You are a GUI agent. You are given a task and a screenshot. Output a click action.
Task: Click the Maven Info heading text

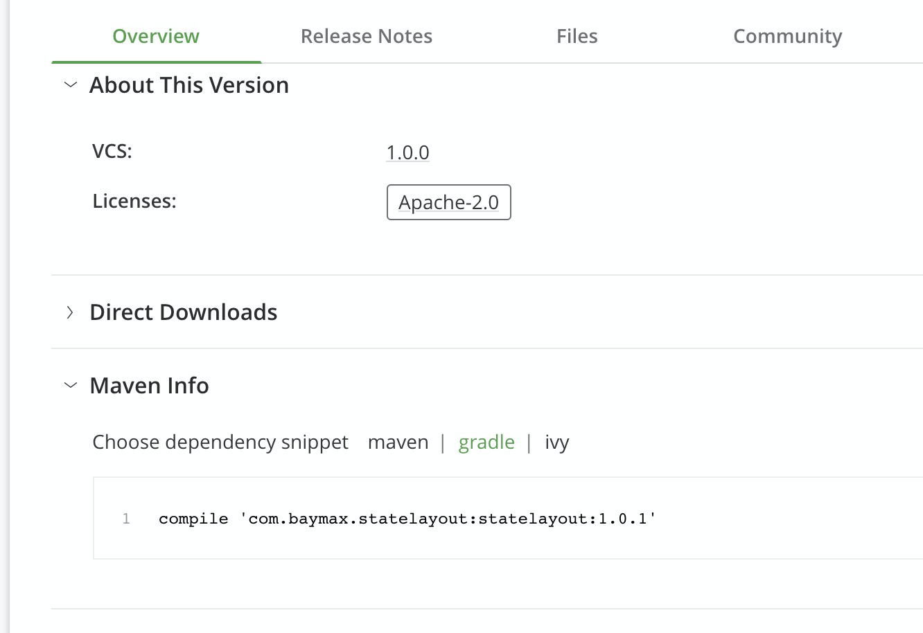tap(149, 386)
